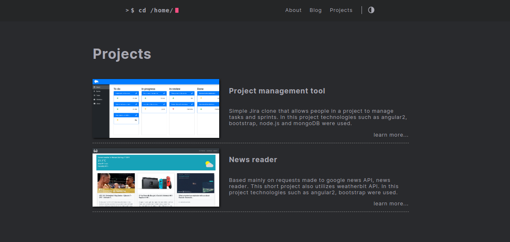Learn more about the Project management tool

(x=391, y=135)
